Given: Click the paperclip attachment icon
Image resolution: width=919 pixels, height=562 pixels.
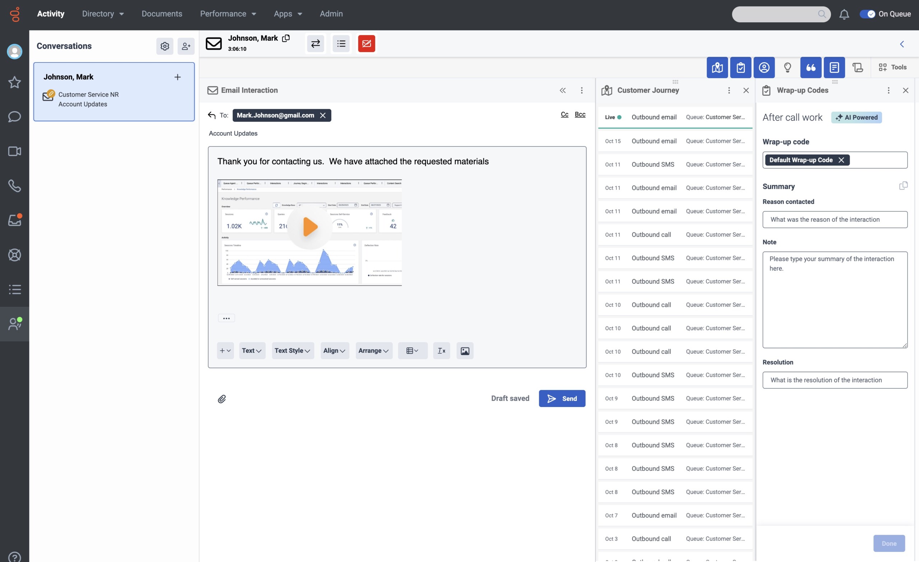Looking at the screenshot, I should coord(221,399).
